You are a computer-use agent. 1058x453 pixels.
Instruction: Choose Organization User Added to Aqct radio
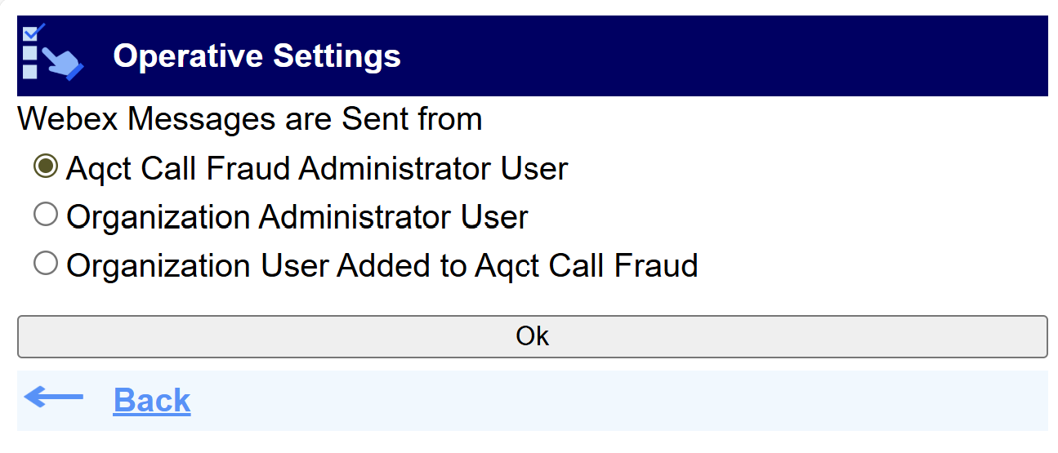pyautogui.click(x=46, y=264)
